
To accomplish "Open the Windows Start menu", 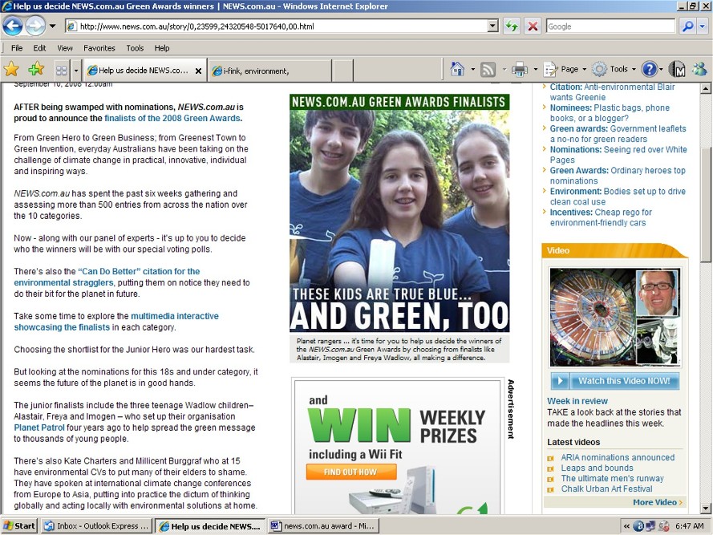I will [19, 526].
